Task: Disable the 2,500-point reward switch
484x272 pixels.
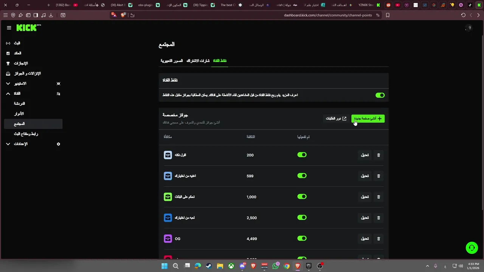Action: (x=302, y=218)
